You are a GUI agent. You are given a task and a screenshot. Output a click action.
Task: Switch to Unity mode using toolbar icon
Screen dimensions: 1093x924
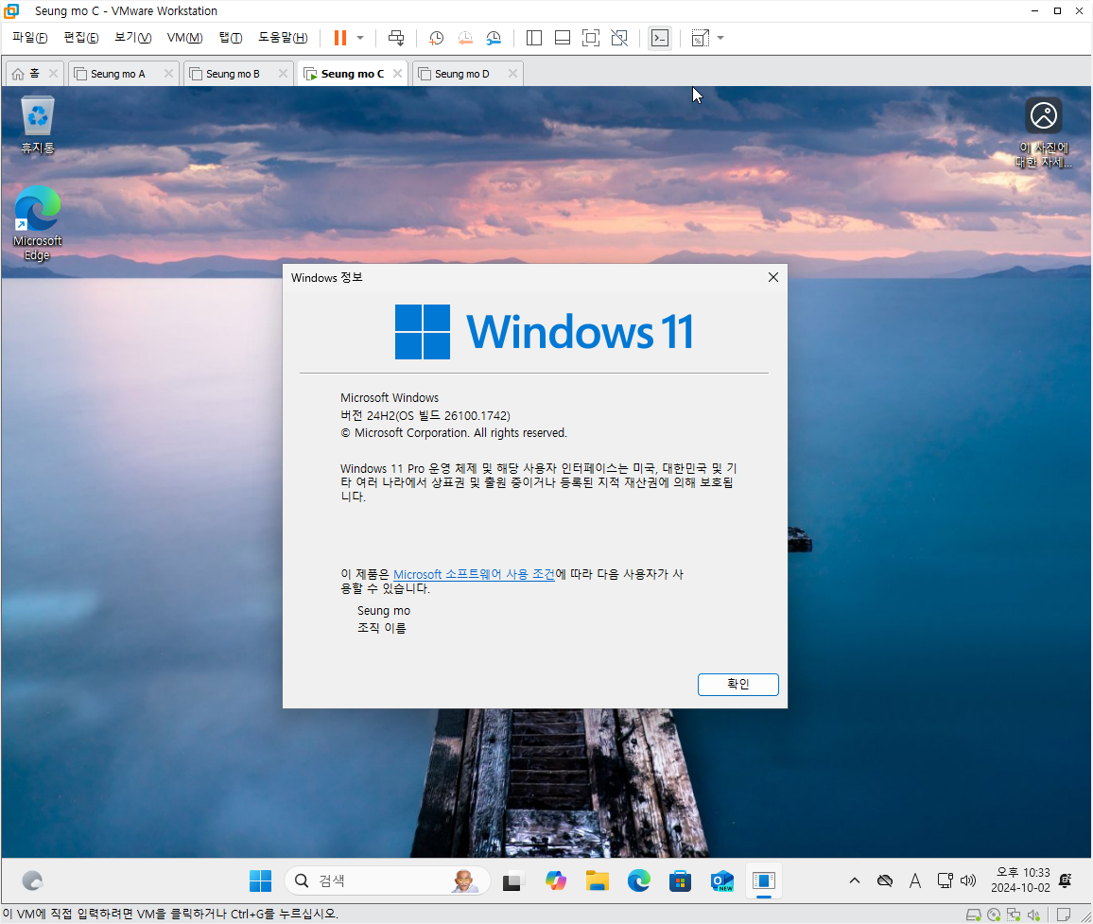tap(619, 38)
